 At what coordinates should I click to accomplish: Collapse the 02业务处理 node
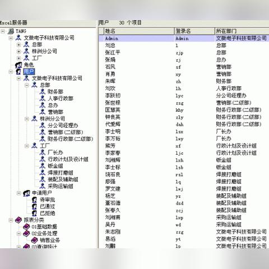coord(18,234)
